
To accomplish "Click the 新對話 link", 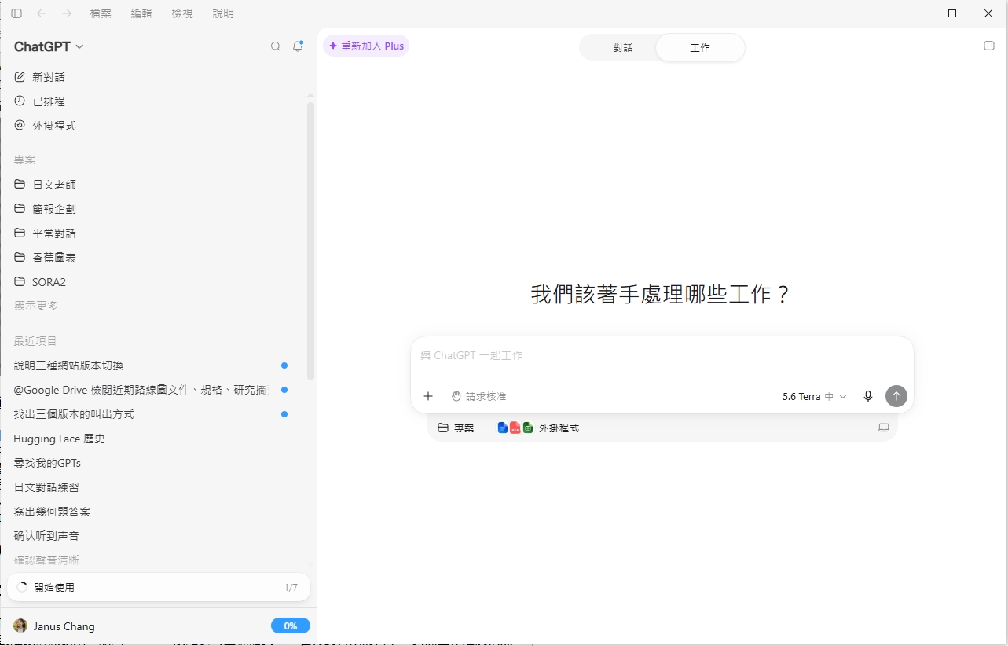I will coord(49,77).
